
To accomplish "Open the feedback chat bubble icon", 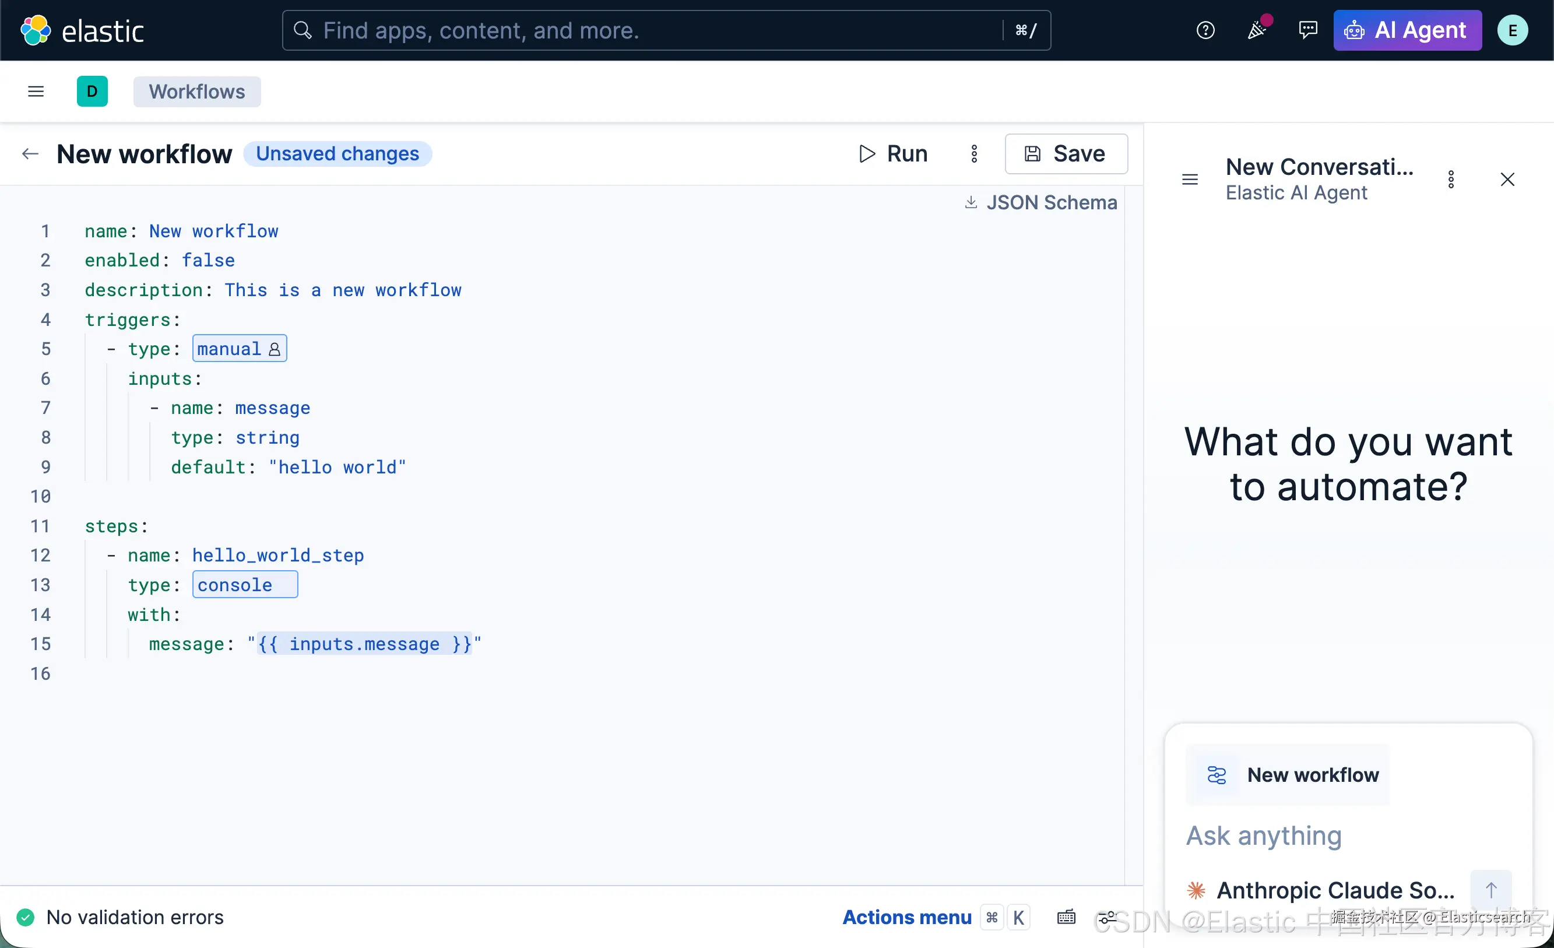I will [x=1308, y=30].
